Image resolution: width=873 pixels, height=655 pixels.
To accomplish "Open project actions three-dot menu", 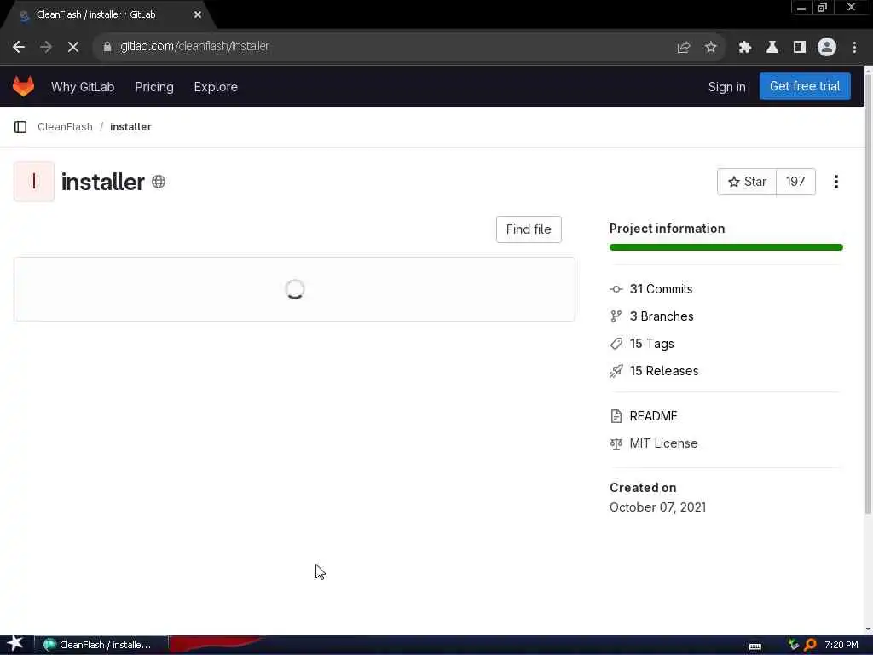I will point(836,182).
